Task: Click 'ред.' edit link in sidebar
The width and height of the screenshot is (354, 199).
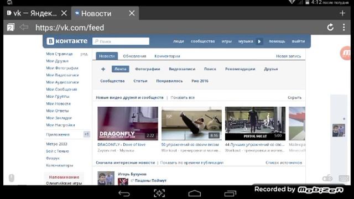Action: point(84,54)
